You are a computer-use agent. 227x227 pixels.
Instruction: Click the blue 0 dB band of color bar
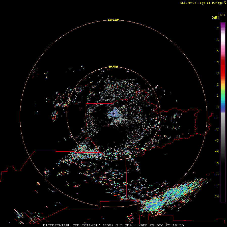point(223,107)
